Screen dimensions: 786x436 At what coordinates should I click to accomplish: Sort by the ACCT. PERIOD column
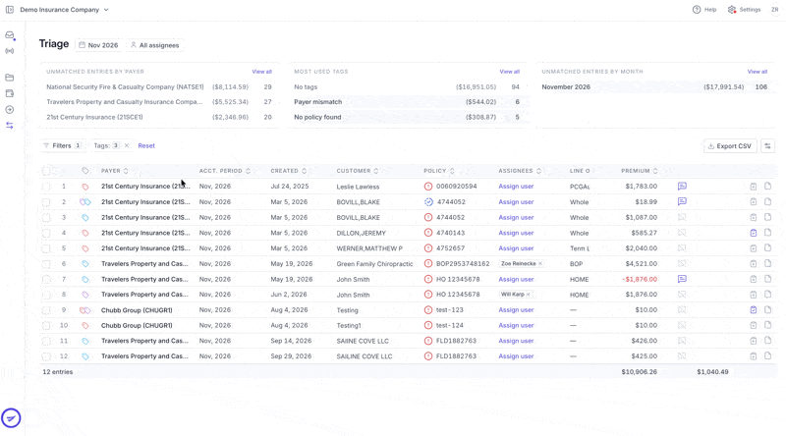(225, 171)
